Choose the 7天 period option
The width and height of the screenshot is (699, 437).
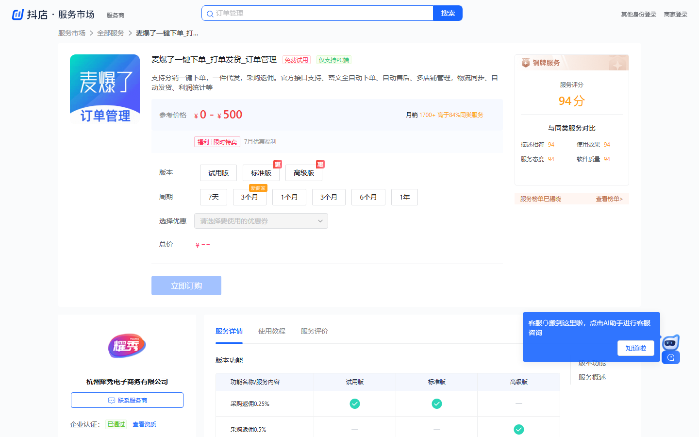point(214,197)
